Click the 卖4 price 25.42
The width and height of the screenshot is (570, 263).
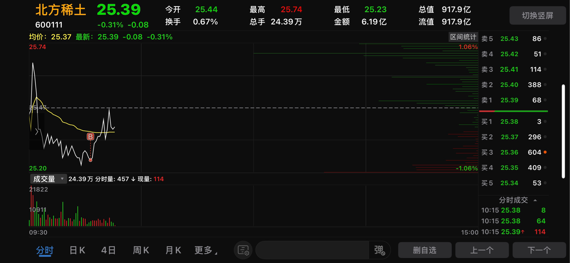(x=509, y=54)
